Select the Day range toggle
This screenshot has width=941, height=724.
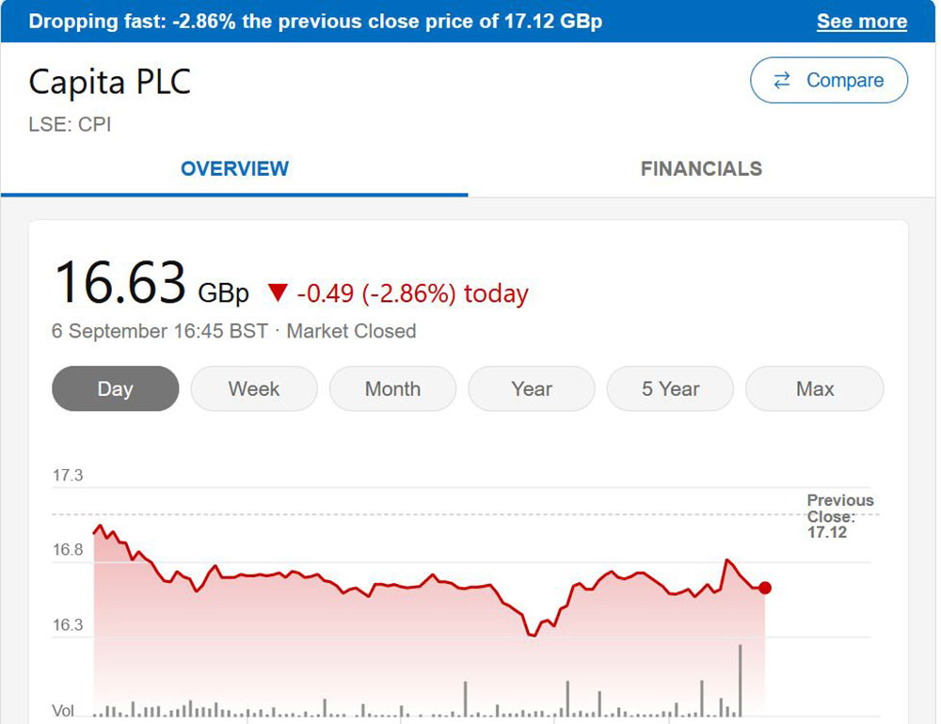pos(115,388)
